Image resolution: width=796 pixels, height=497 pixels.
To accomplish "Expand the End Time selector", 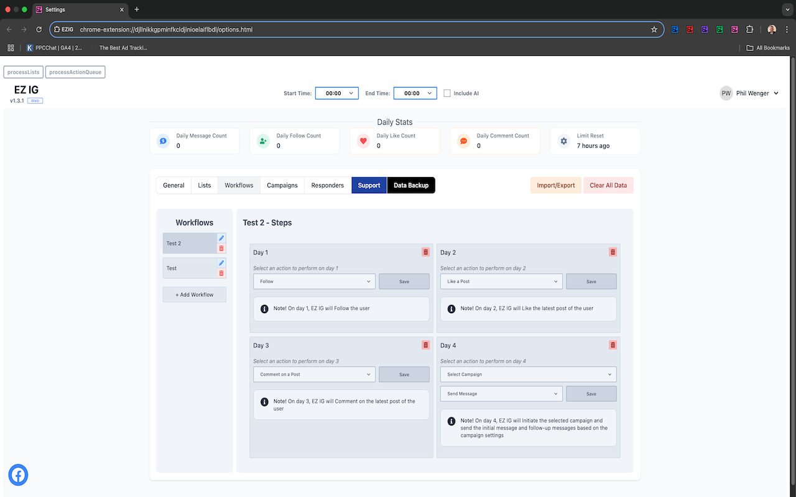I will point(415,93).
